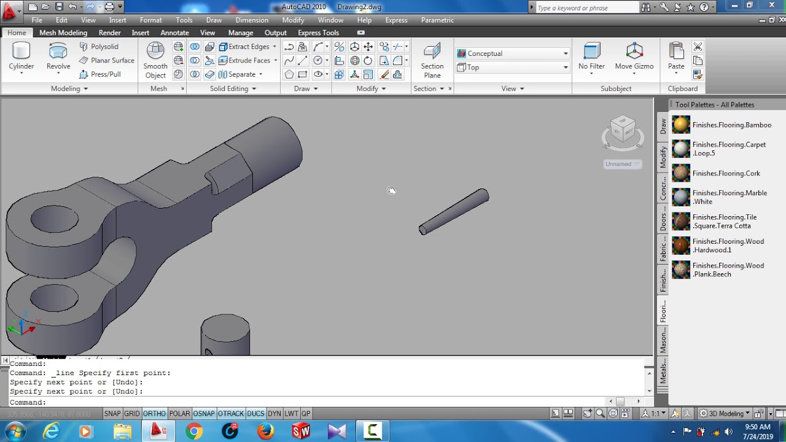Expand the Draw panel

point(306,88)
